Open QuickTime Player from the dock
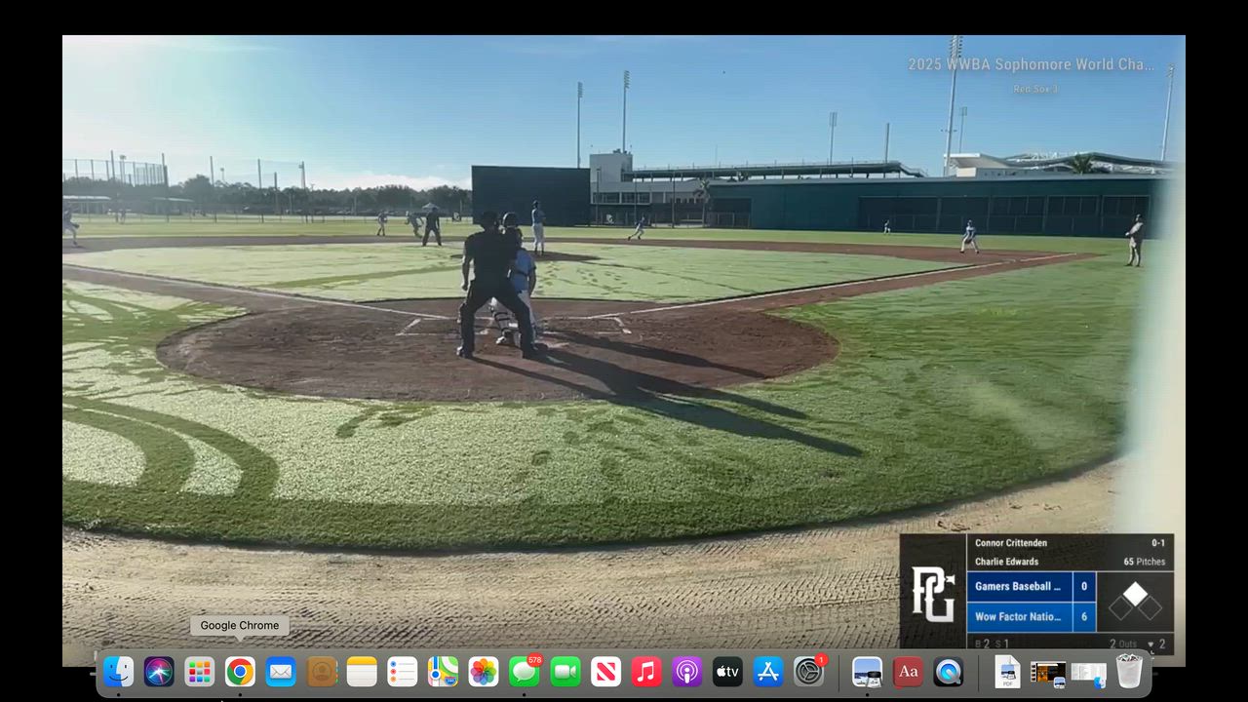This screenshot has width=1248, height=702. click(948, 672)
